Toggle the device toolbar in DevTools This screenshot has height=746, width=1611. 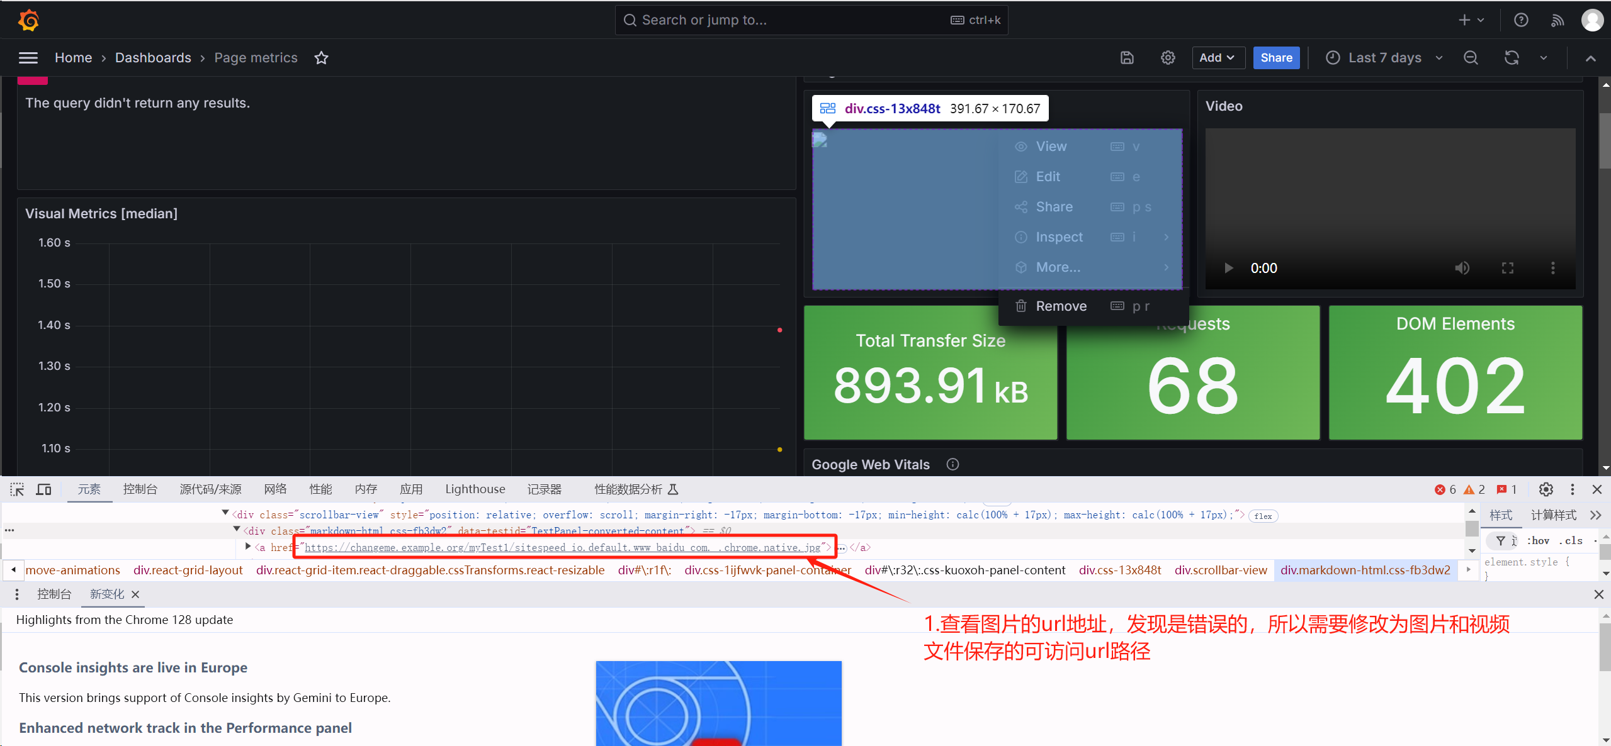click(43, 489)
